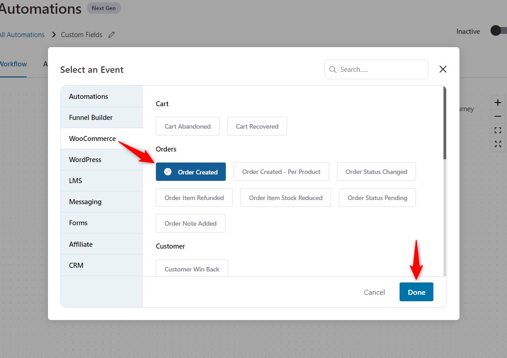This screenshot has width=507, height=358.
Task: Select the Customer Win Back event
Action: click(x=192, y=269)
